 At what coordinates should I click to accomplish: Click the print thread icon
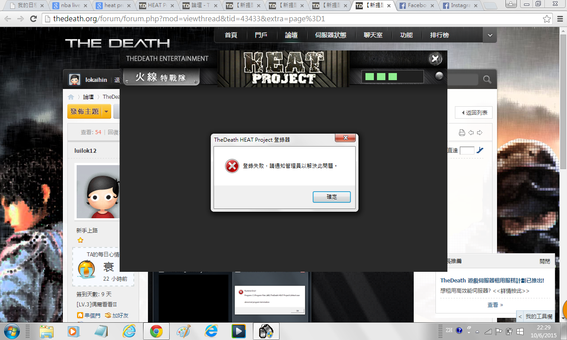[462, 133]
